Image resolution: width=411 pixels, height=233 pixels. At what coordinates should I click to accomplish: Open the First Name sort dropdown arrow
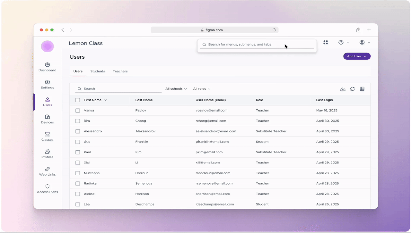(x=105, y=100)
